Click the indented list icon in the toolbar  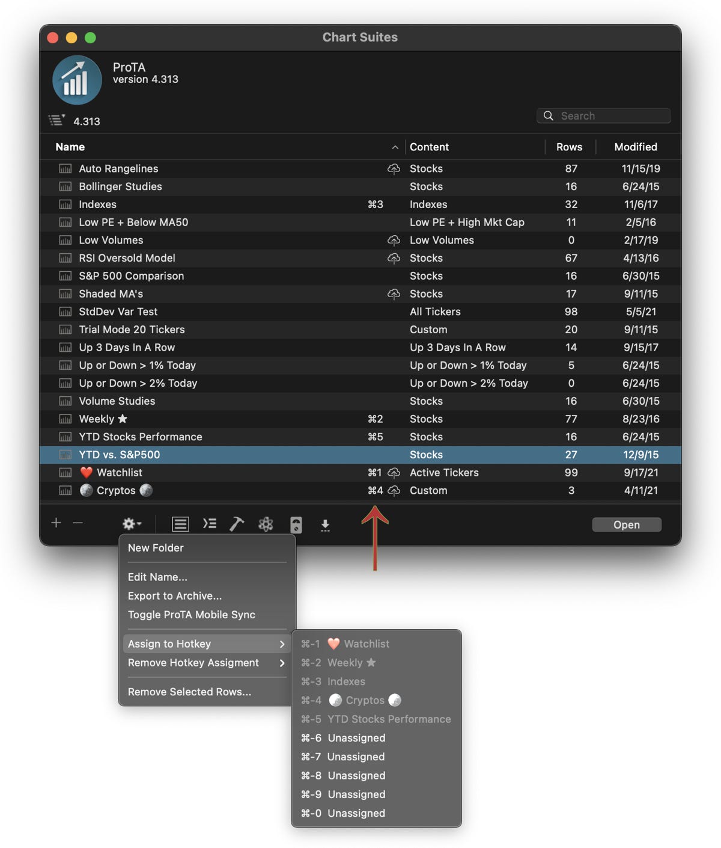[x=209, y=524]
